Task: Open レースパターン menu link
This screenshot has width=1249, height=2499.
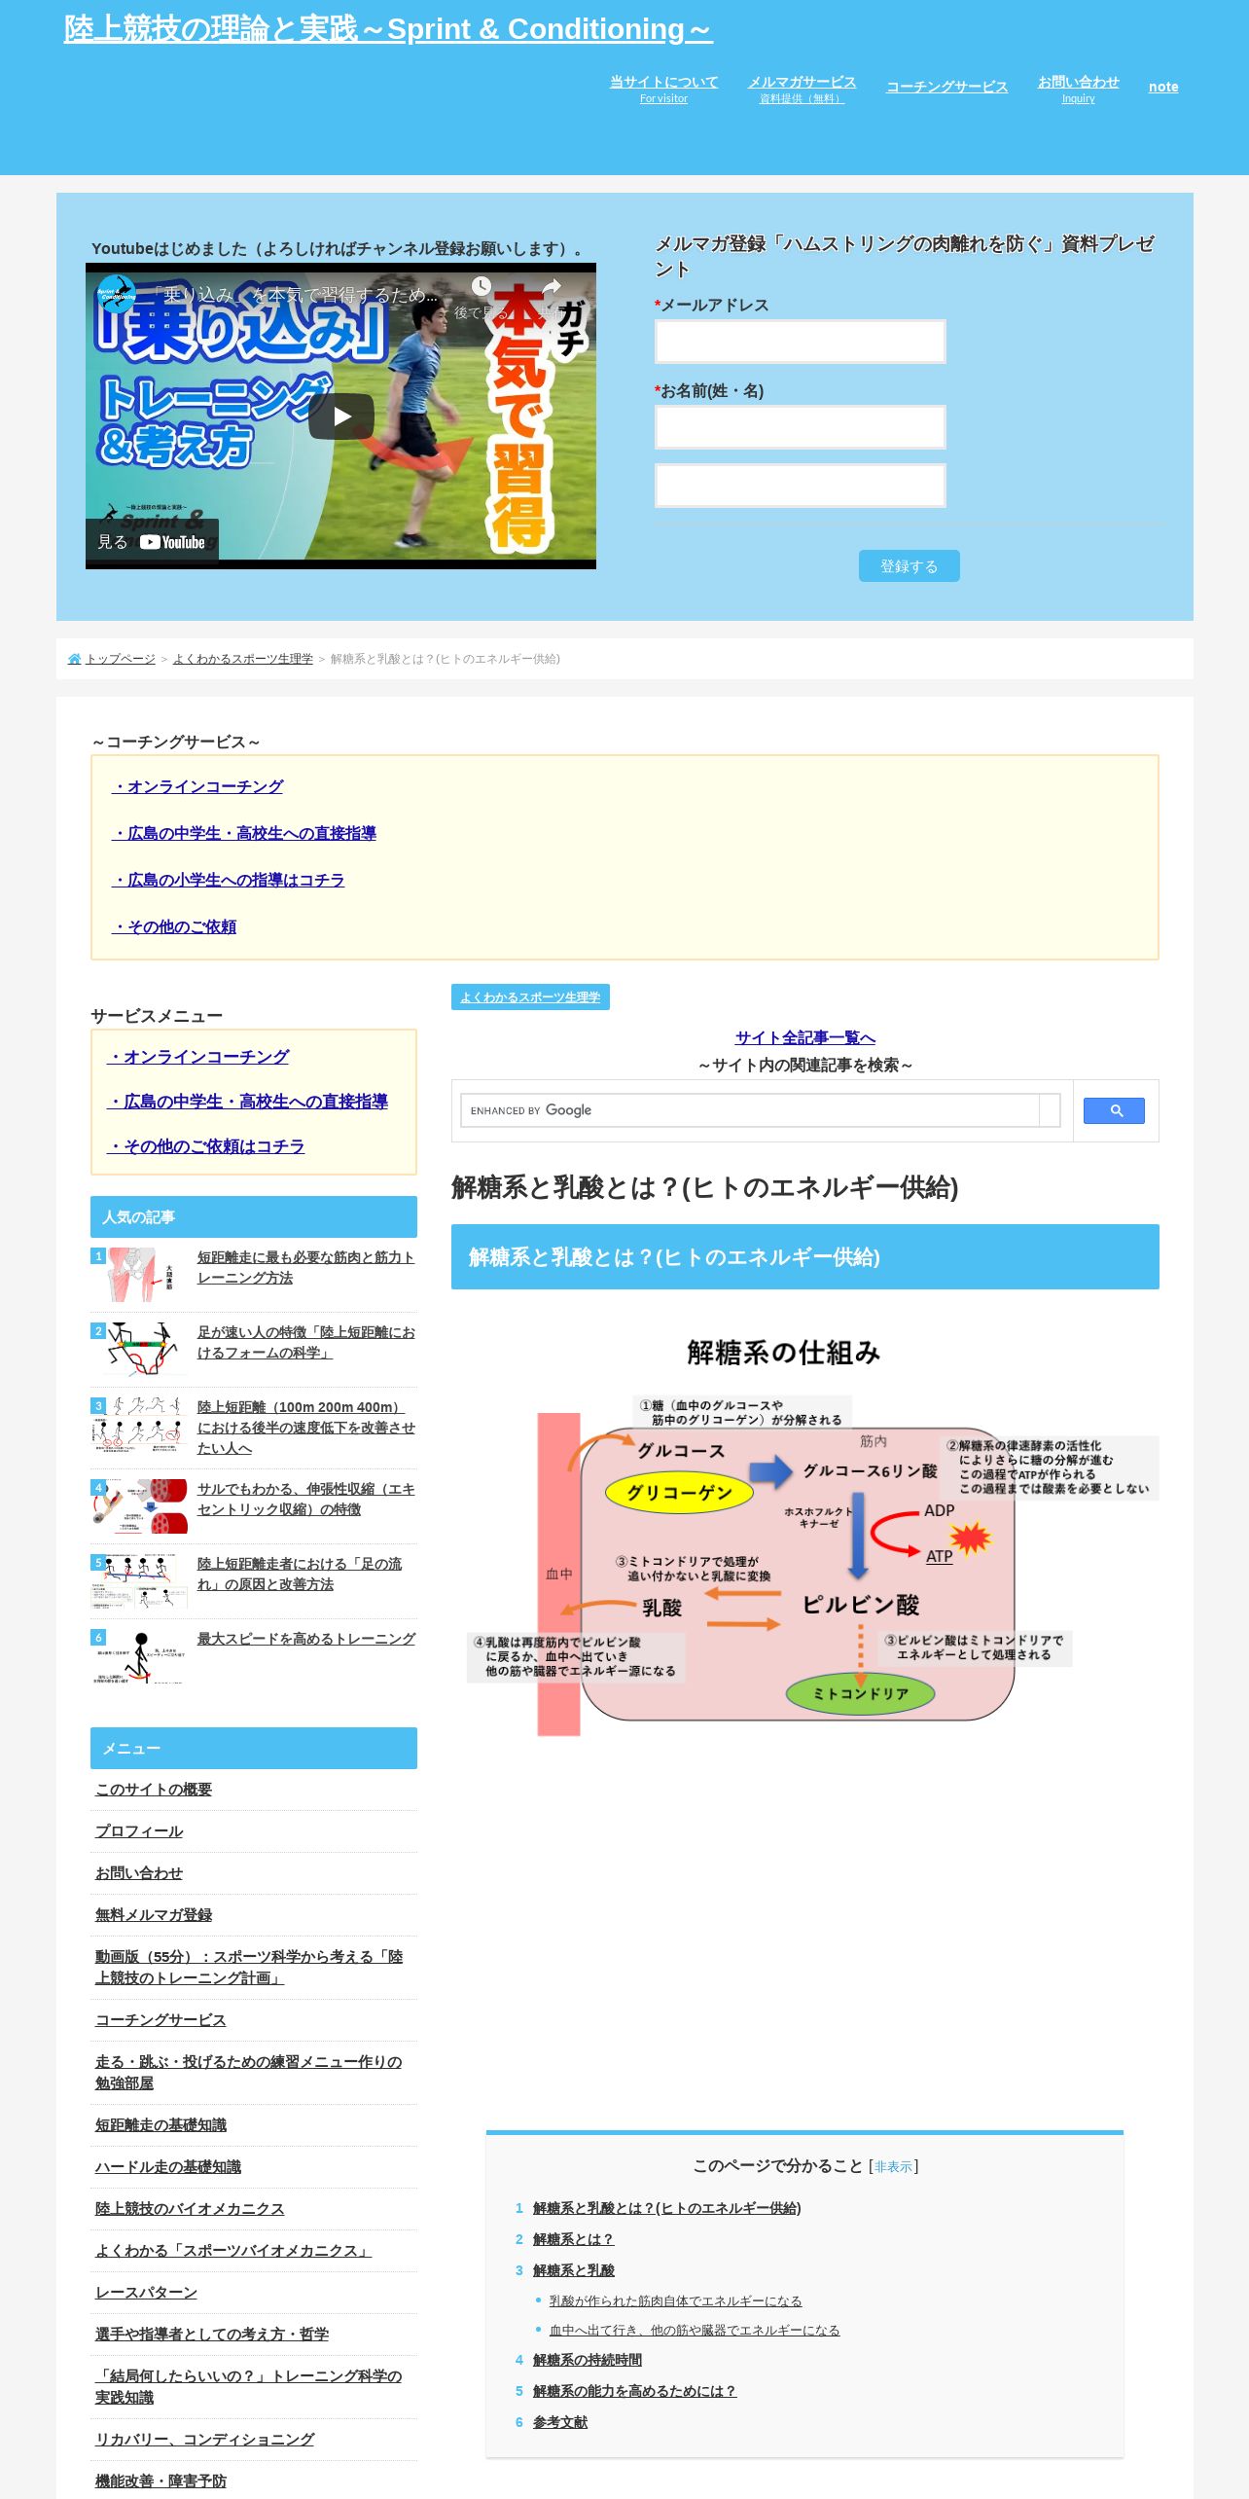Action: coord(146,2293)
